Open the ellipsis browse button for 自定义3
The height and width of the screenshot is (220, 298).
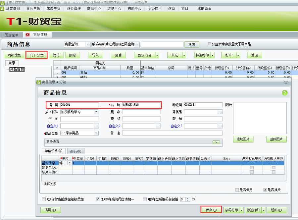[x=220, y=126]
